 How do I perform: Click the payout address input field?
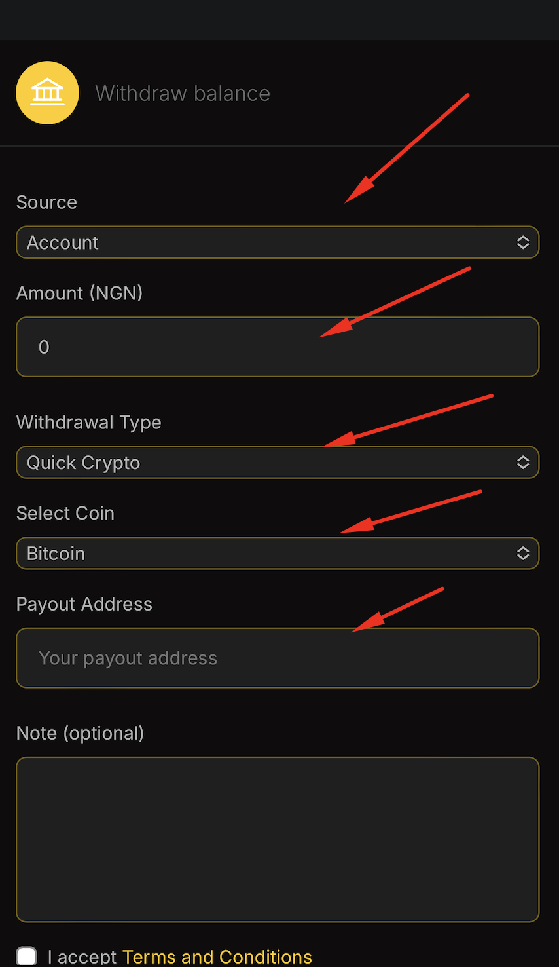[278, 658]
